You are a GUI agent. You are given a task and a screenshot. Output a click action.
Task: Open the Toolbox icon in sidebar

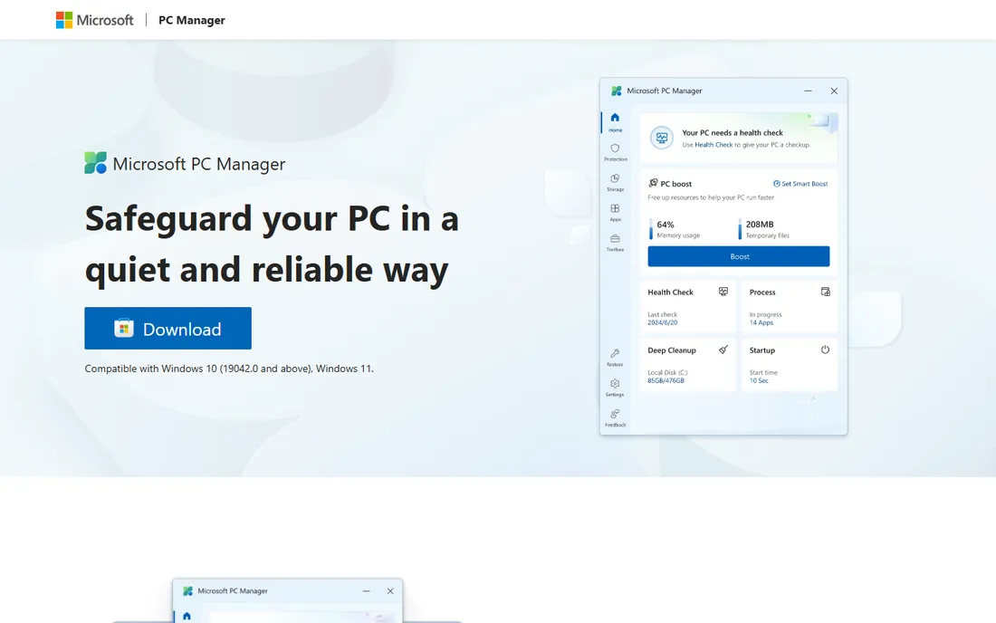(x=615, y=239)
